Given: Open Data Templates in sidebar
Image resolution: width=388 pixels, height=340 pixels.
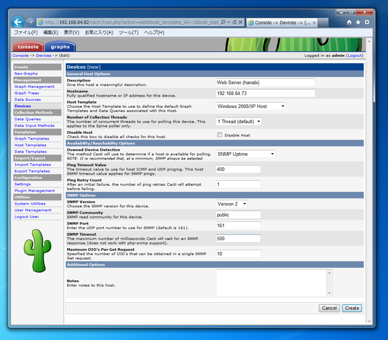Looking at the screenshot, I should 30,152.
